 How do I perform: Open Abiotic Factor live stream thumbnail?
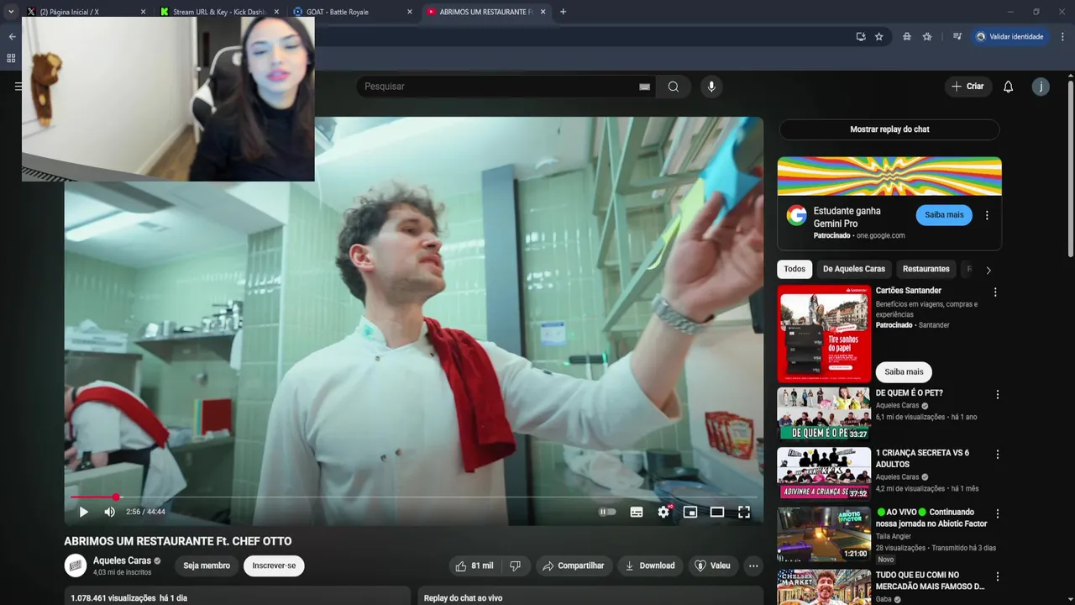(x=824, y=534)
